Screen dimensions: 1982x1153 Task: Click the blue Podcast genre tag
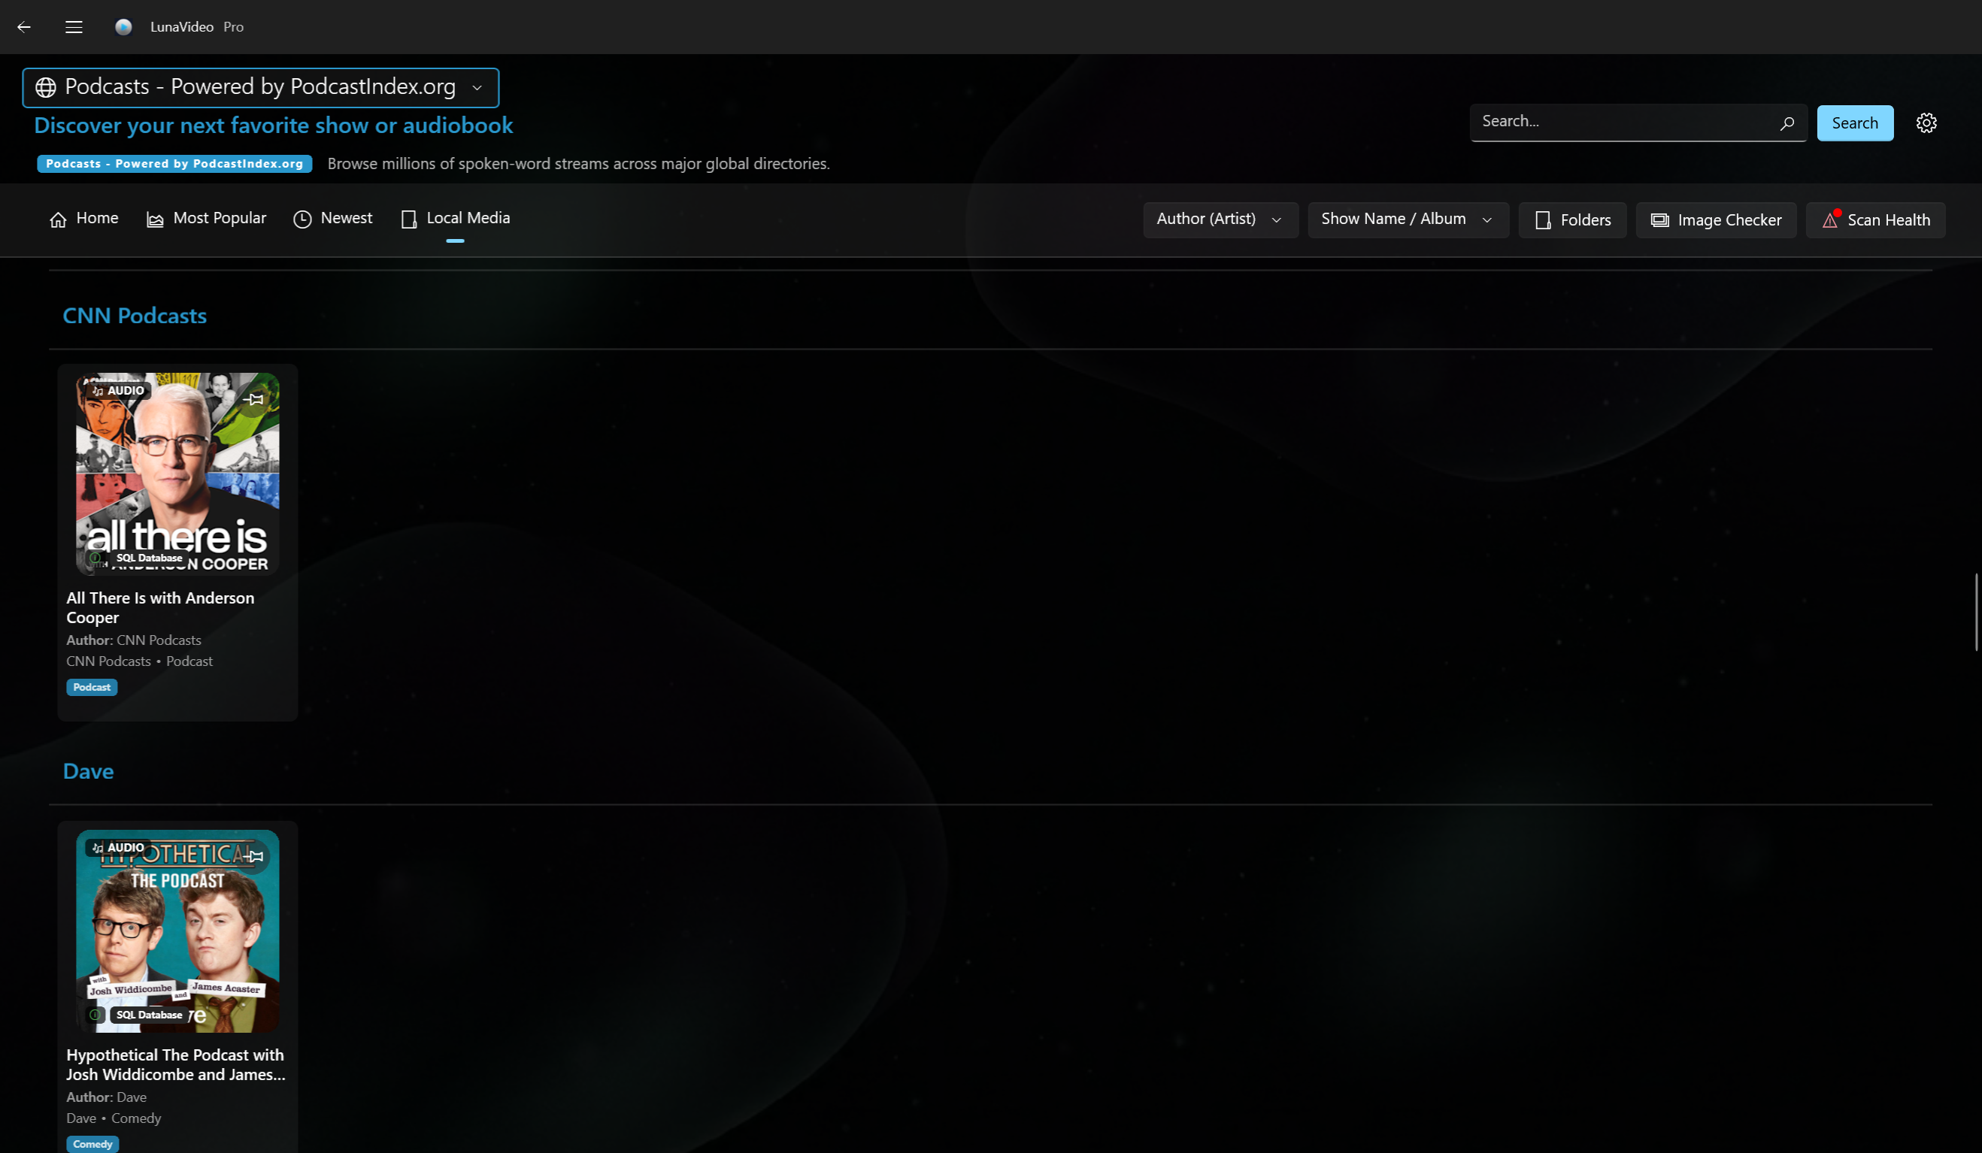[x=92, y=688]
